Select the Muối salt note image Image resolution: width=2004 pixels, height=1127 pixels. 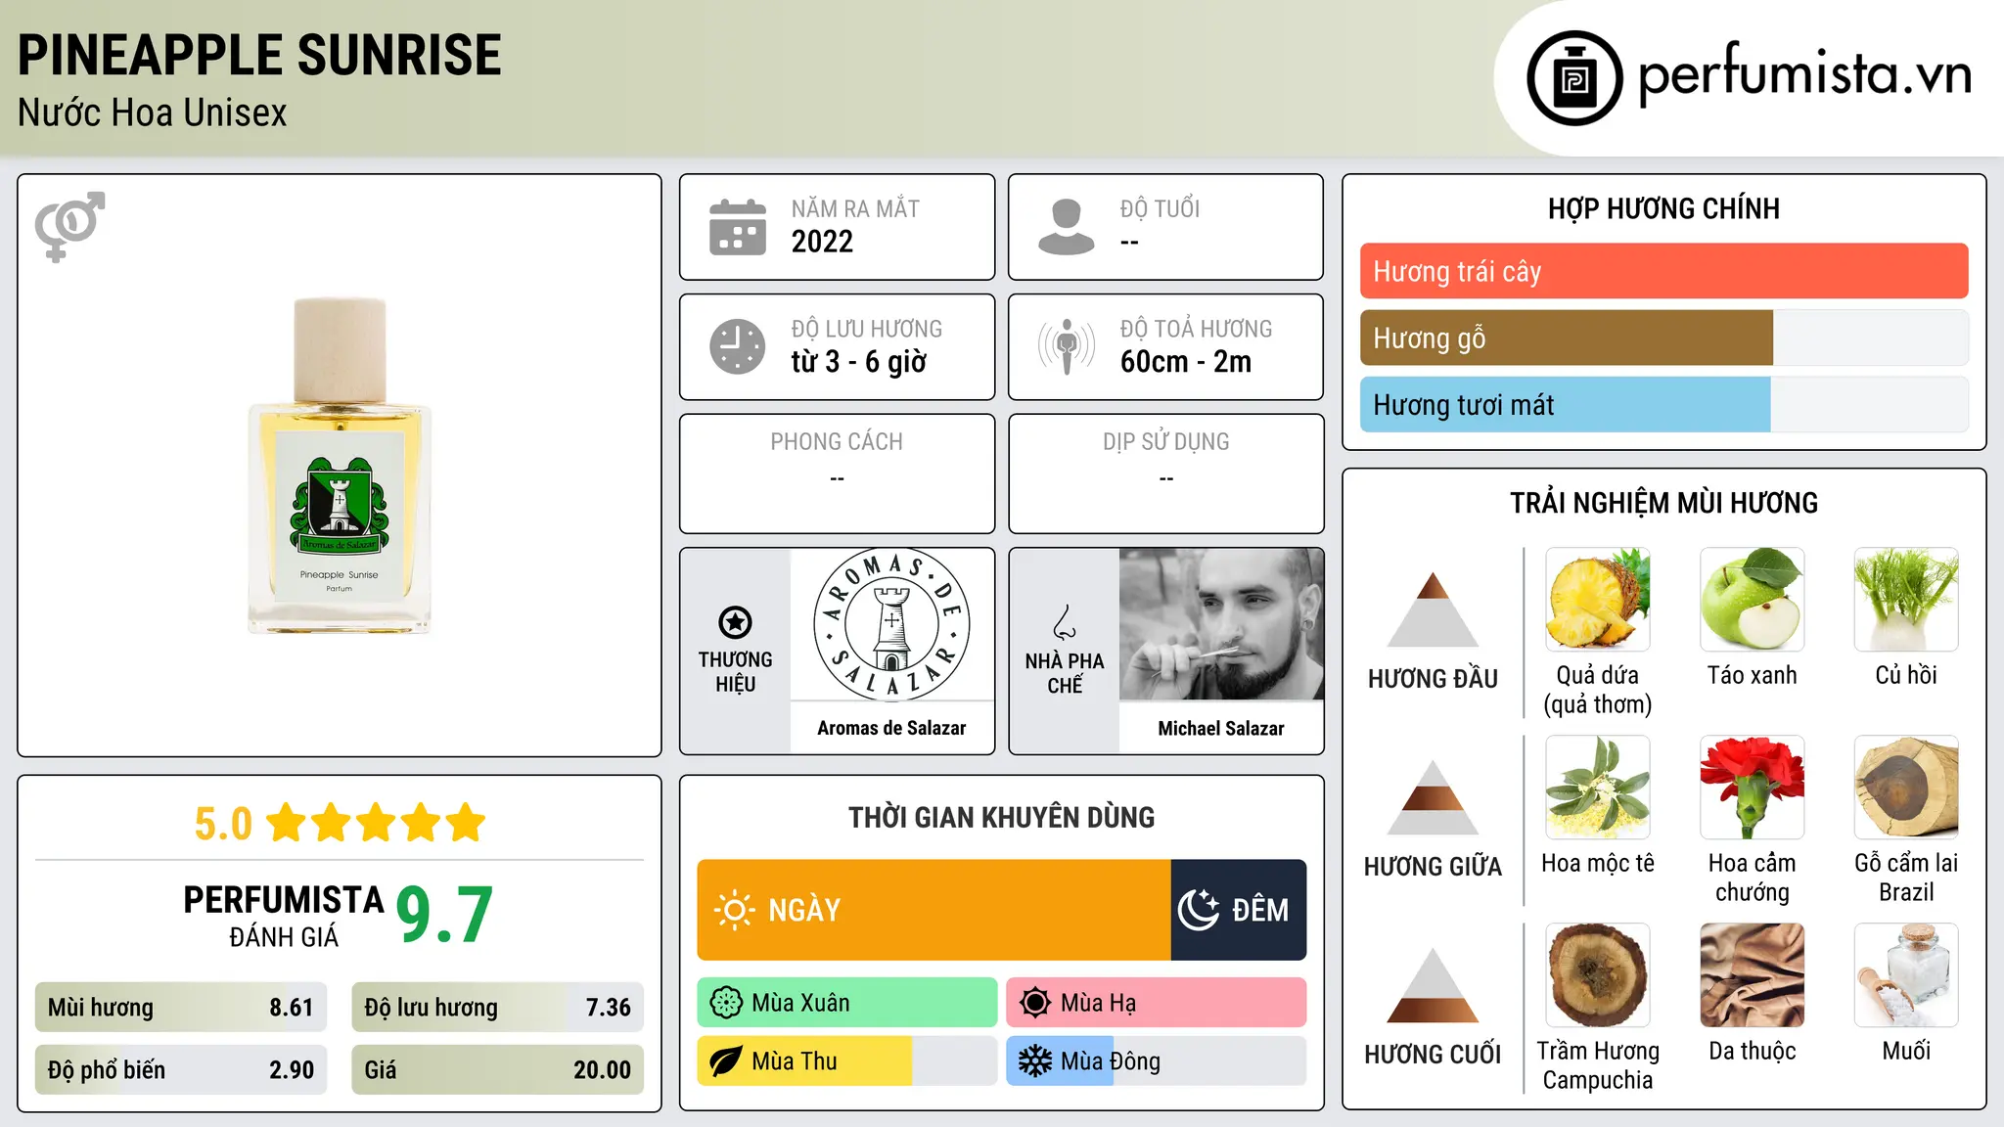pyautogui.click(x=1906, y=975)
